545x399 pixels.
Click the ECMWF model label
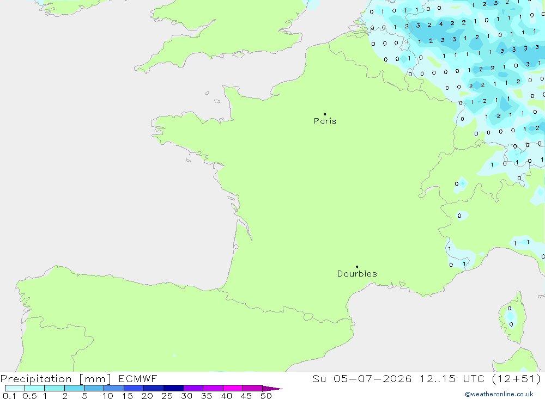pos(138,378)
